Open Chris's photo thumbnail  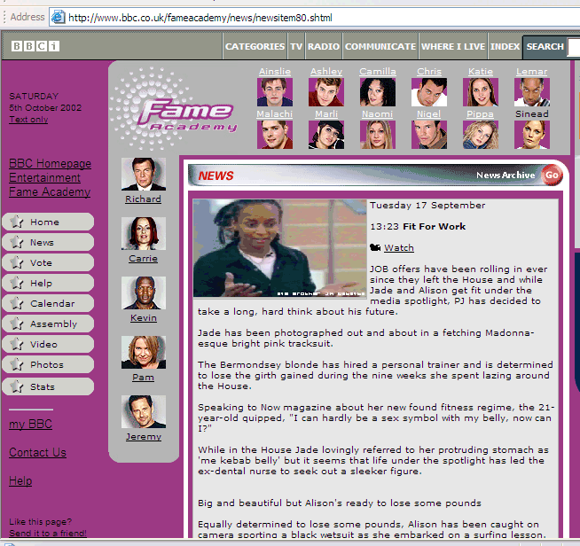[x=429, y=92]
